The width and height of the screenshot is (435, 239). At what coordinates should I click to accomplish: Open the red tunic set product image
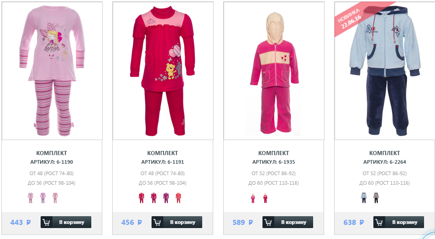[x=163, y=71]
